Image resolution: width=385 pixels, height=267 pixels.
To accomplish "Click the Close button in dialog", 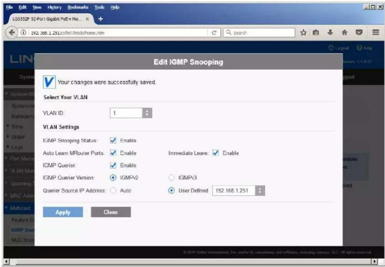I will (x=111, y=212).
